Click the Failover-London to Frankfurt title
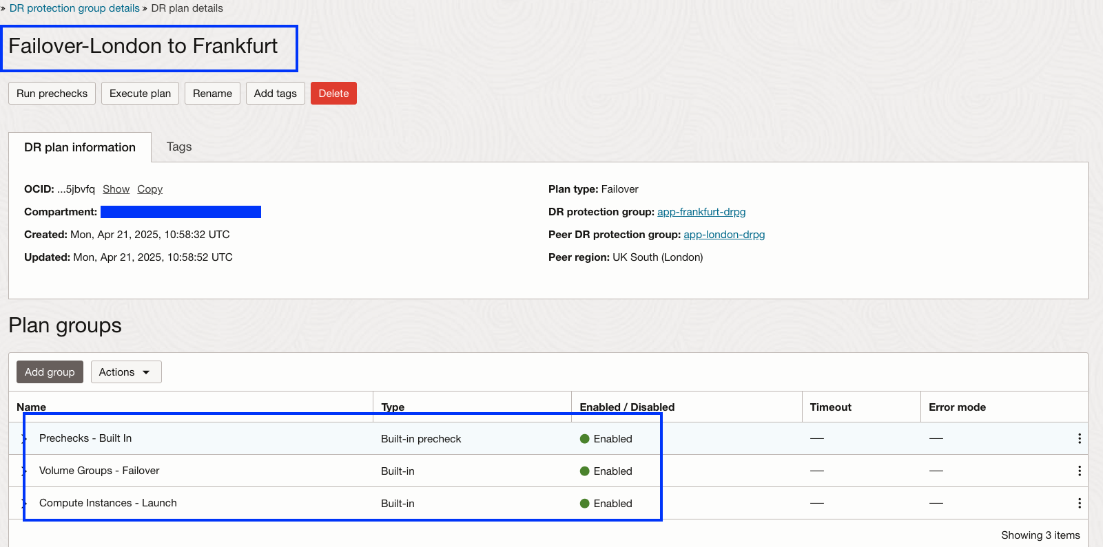Viewport: 1103px width, 547px height. point(143,46)
